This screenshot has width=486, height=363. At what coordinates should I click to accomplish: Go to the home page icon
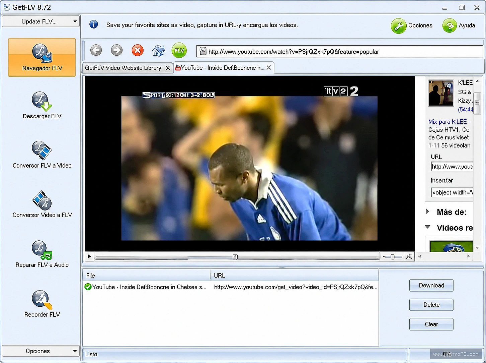158,51
